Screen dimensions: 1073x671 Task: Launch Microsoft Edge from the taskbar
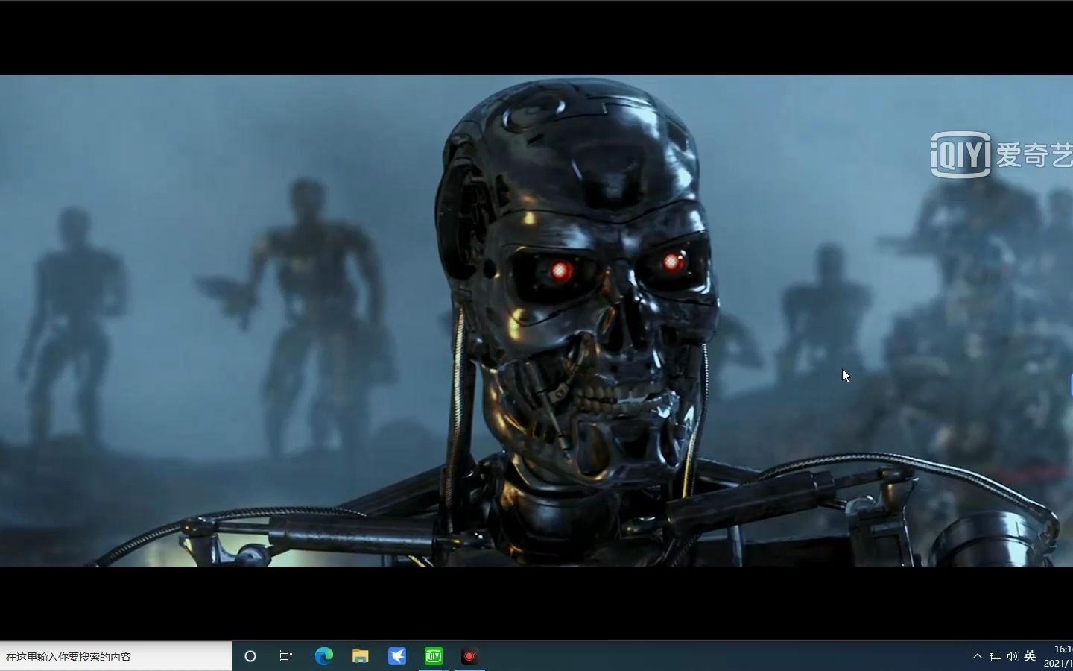point(323,656)
